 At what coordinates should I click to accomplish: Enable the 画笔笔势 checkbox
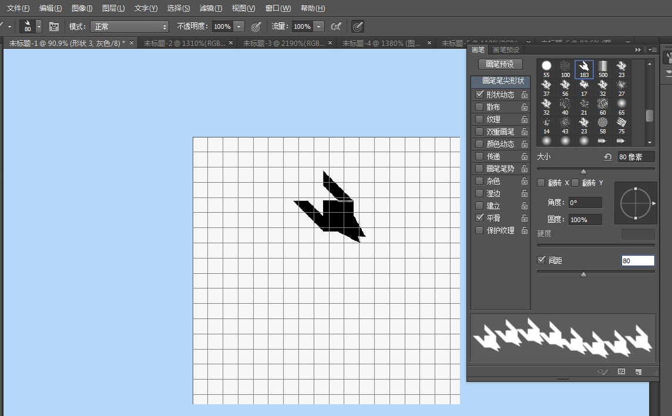click(479, 169)
